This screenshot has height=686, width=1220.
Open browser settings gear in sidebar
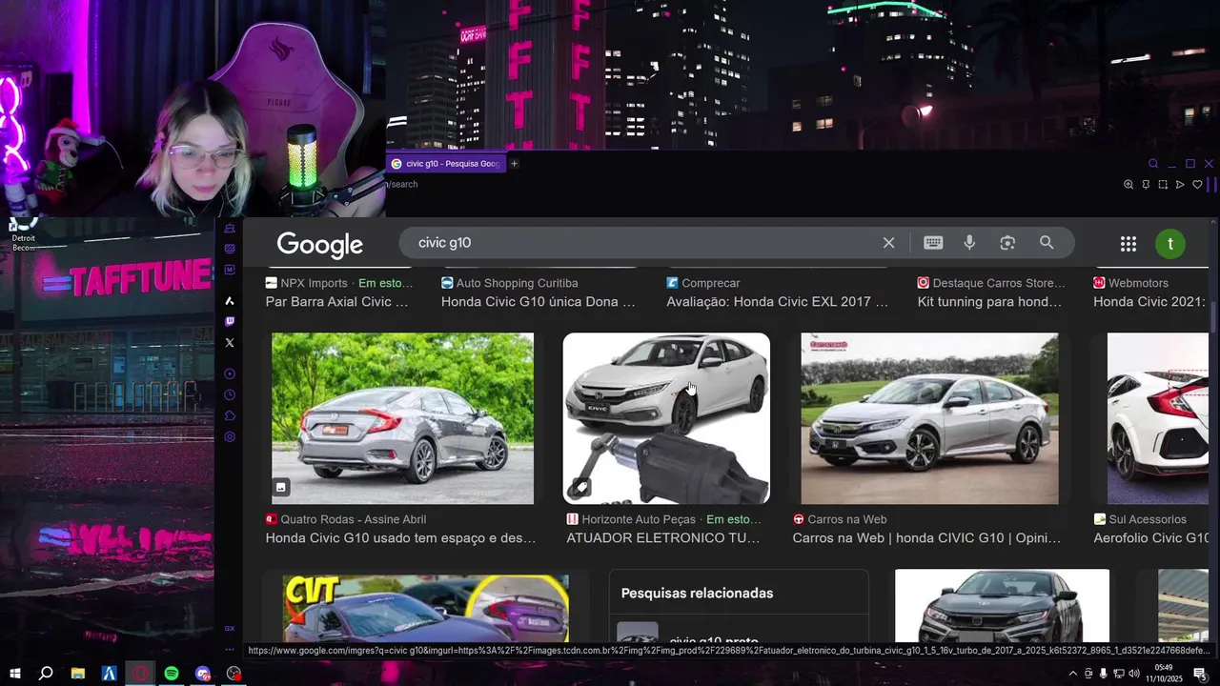(x=230, y=437)
